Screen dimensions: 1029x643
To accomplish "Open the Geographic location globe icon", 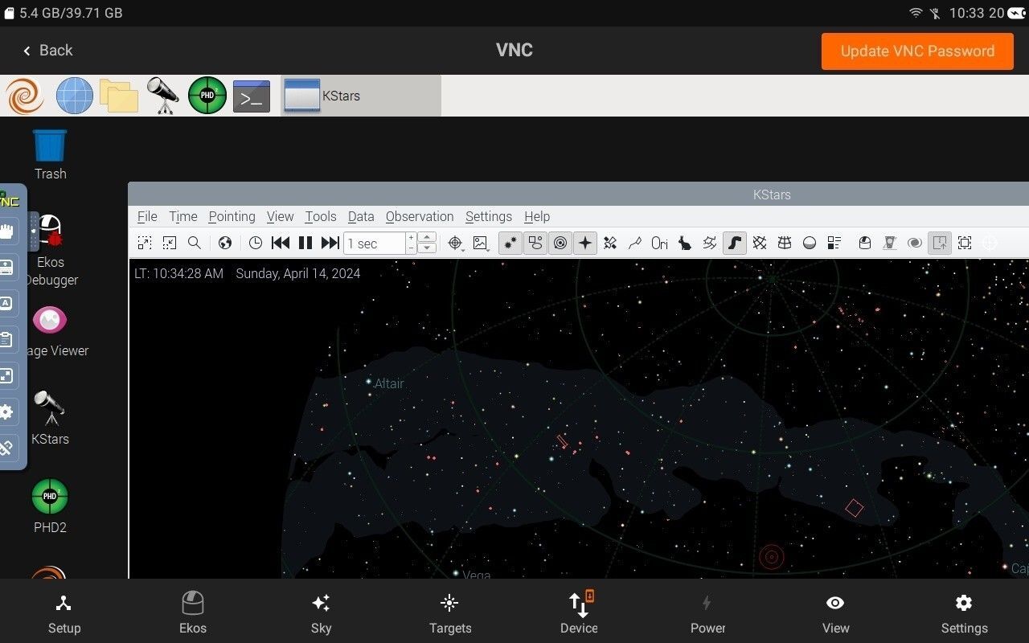I will 225,243.
